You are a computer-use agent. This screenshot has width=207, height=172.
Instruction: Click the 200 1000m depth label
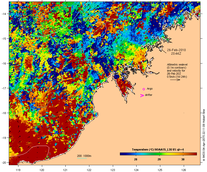[x=84, y=156]
